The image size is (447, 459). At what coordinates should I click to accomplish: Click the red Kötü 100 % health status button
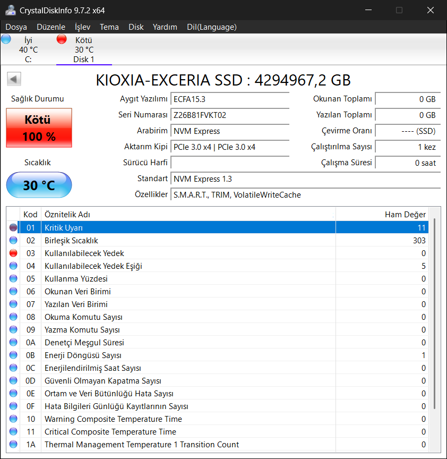[39, 127]
